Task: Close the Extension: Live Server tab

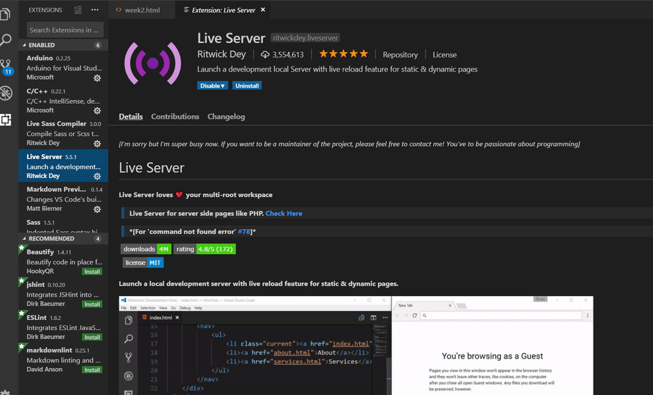Action: (x=263, y=10)
